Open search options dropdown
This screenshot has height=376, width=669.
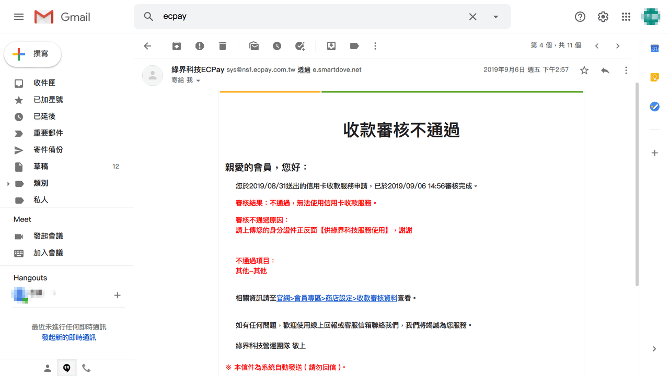[495, 16]
